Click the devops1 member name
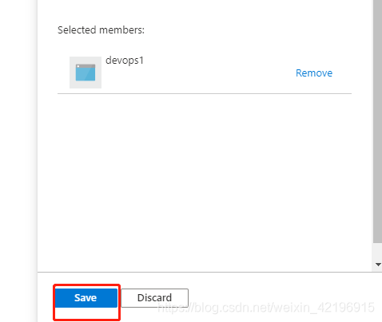 (x=125, y=61)
